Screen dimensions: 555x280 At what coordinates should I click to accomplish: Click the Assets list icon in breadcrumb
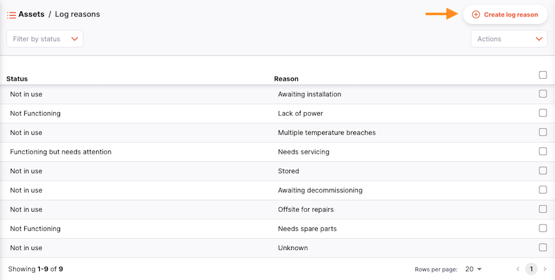pos(11,14)
